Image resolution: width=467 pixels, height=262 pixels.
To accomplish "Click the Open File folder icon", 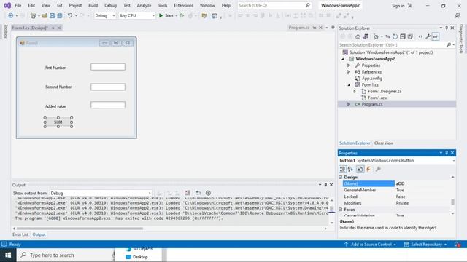I will [45, 15].
